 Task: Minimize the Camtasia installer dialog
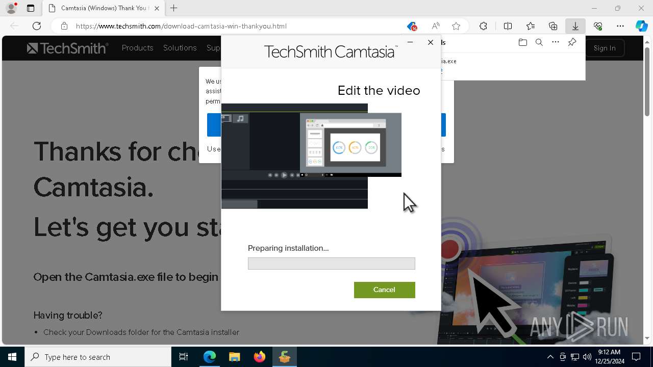click(410, 42)
